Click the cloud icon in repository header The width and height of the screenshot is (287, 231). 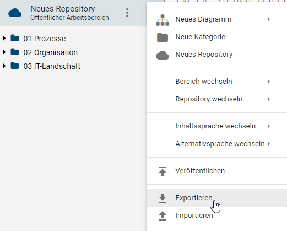(x=15, y=13)
